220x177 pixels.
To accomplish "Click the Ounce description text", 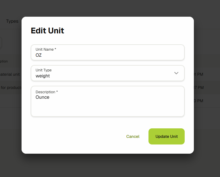I will point(43,97).
